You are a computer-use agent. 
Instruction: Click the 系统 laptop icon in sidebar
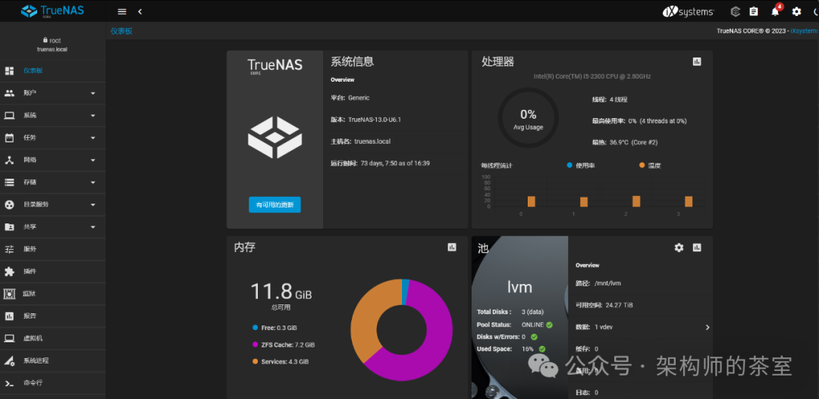pos(9,115)
